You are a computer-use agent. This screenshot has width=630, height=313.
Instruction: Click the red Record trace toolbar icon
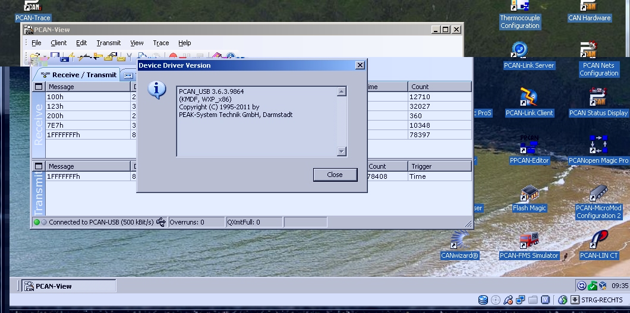tap(173, 56)
